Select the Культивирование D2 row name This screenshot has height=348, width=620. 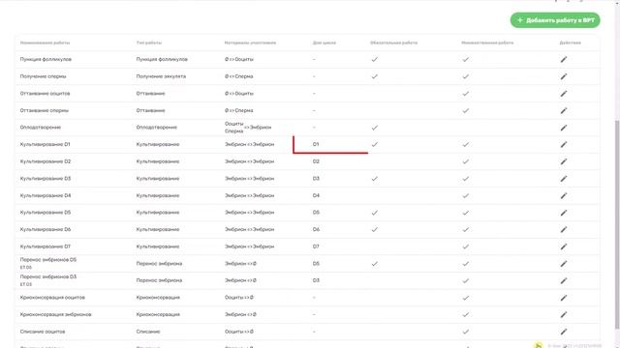(x=46, y=161)
